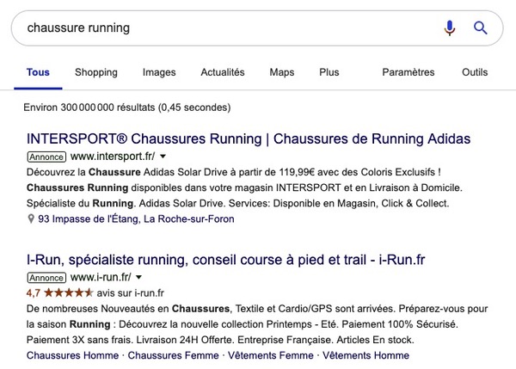Screen dimensions: 516x369
Task: Expand the dropdown arrow next to www.intersport.fr/
Action: click(163, 157)
